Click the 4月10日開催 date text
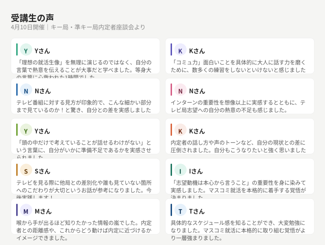 (27, 27)
